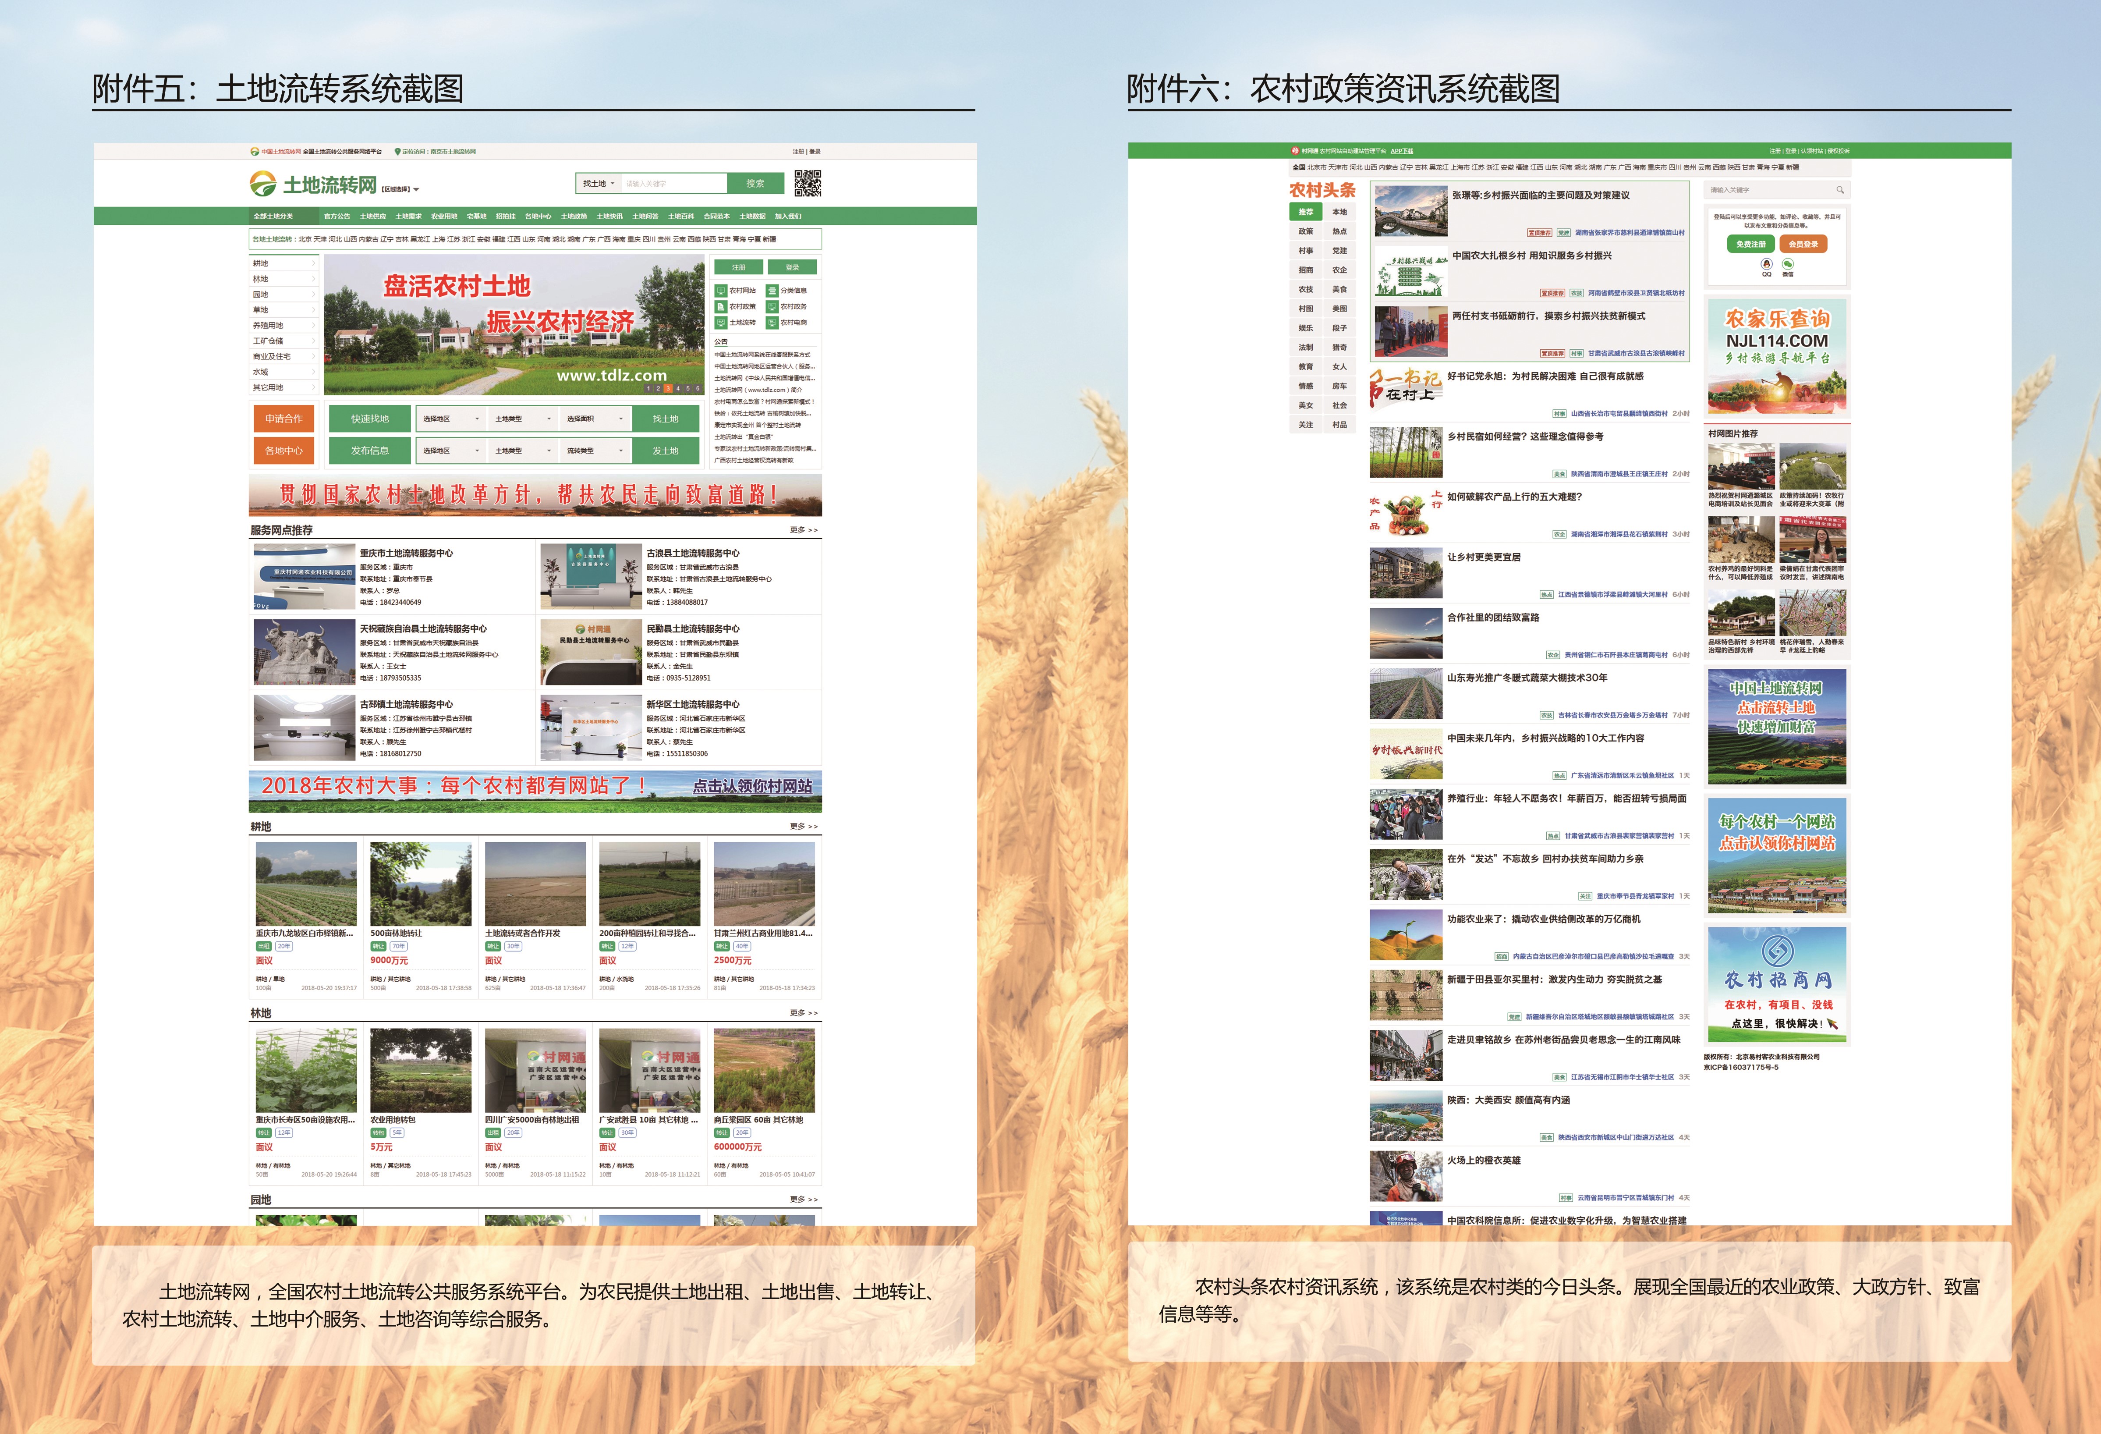Click the 土地流转网 logo icon
The height and width of the screenshot is (1434, 2101).
pos(263,185)
